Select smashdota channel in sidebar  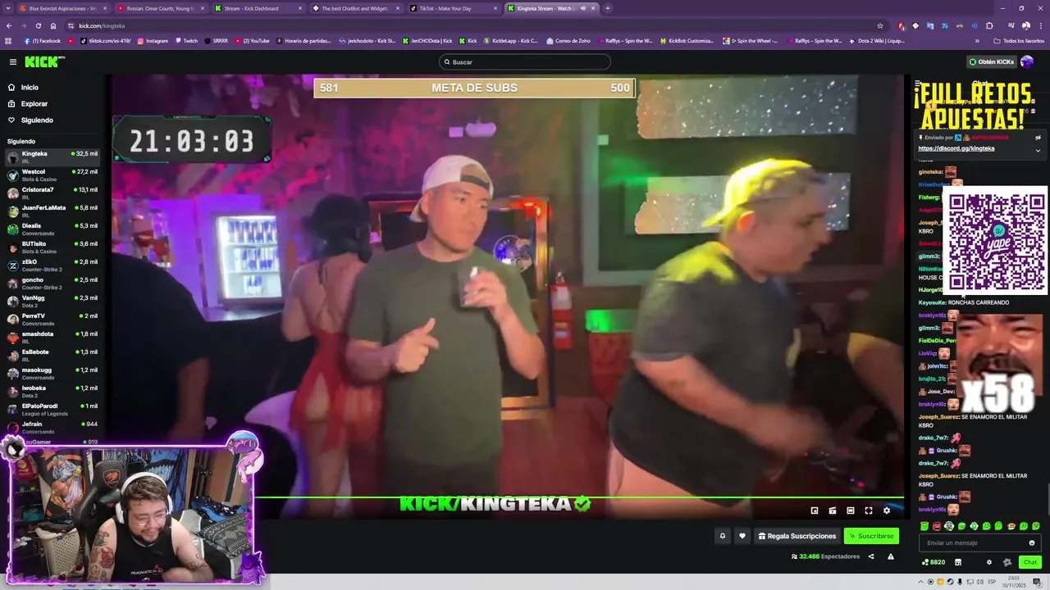(x=52, y=337)
